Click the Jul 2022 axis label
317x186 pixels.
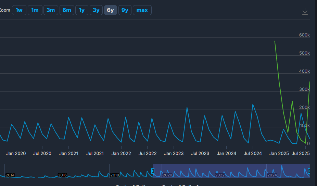pos(148,154)
